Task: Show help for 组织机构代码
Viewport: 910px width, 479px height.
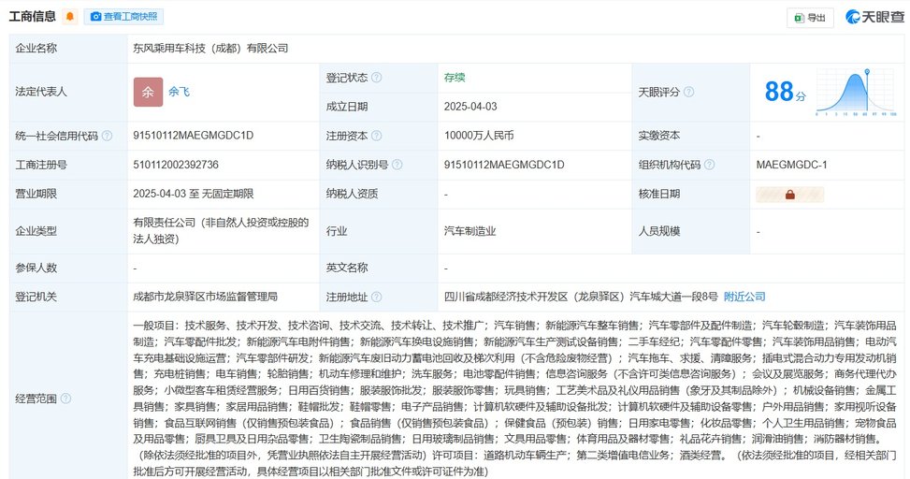Action: [x=709, y=165]
